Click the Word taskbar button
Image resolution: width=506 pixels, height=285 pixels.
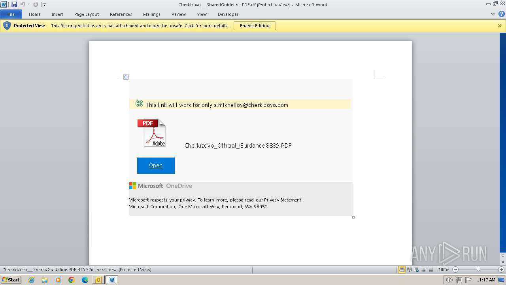pos(112,280)
